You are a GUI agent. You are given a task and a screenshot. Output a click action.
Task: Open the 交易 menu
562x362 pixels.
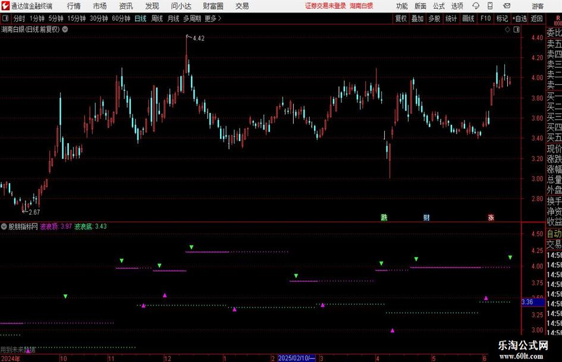(242, 6)
